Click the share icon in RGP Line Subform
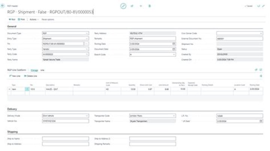 click(x=256, y=70)
